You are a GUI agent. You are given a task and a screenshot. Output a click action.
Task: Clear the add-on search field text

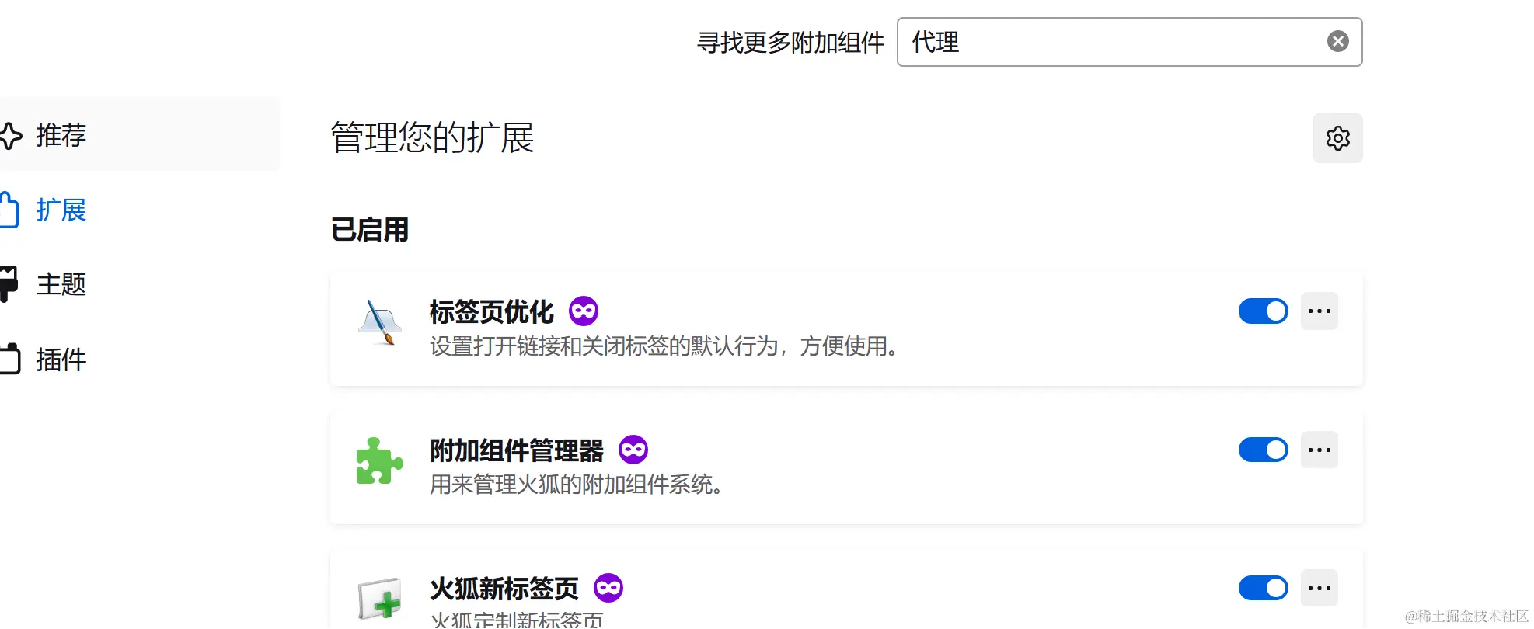coord(1337,41)
